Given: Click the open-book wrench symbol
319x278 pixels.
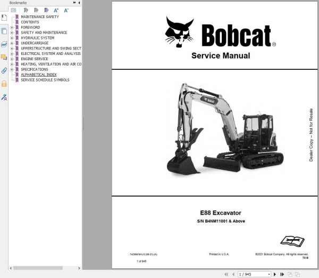Looking at the screenshot, I should (292, 241).
